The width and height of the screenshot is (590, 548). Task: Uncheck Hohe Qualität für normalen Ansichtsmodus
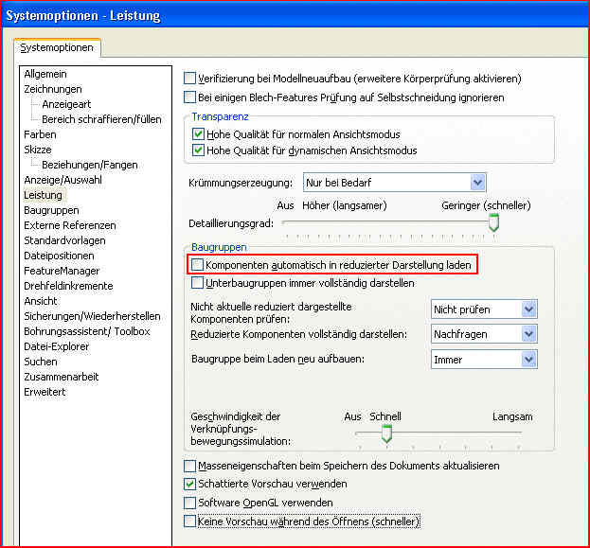[198, 133]
